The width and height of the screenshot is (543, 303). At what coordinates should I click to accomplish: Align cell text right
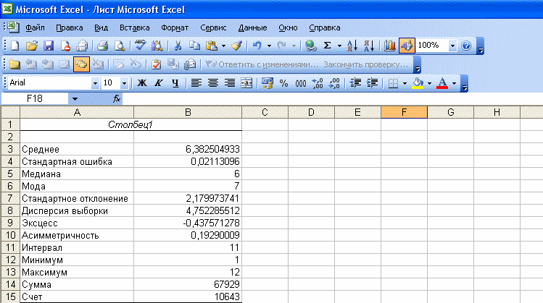click(230, 83)
